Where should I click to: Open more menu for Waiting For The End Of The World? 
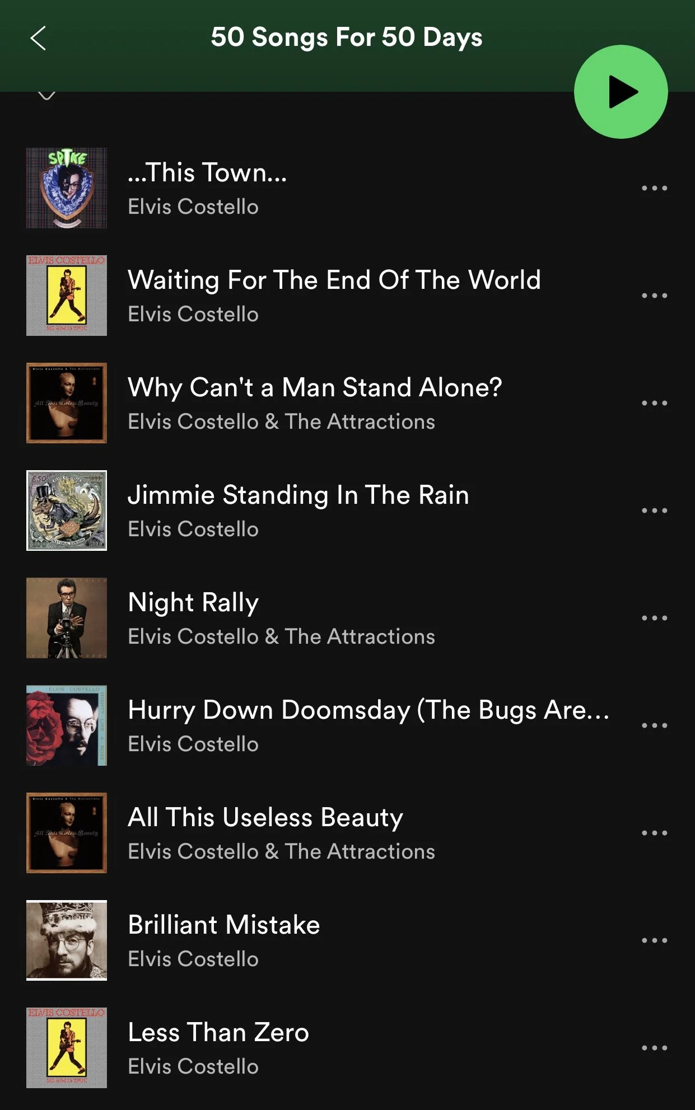654,296
